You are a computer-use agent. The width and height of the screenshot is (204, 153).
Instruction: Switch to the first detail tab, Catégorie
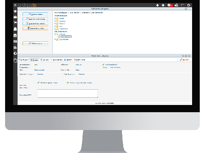tap(23, 60)
